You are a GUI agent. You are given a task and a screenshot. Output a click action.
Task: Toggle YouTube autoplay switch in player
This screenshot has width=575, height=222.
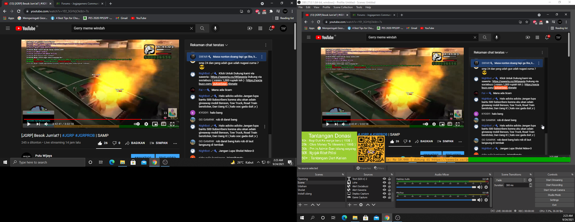click(137, 124)
